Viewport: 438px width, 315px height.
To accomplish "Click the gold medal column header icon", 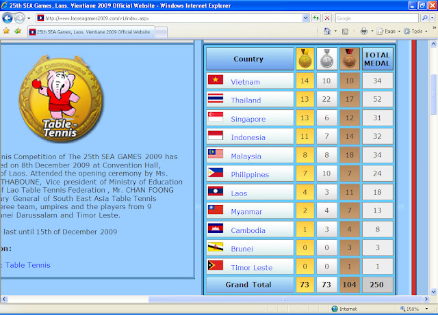I will 305,59.
